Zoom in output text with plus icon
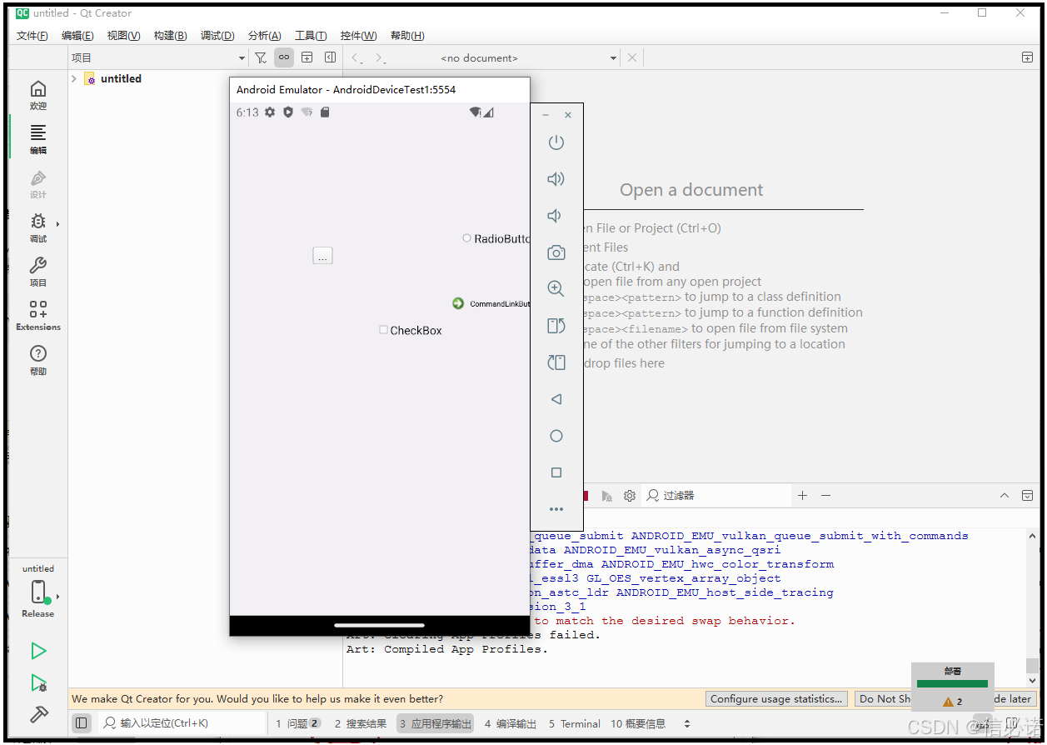 [802, 495]
